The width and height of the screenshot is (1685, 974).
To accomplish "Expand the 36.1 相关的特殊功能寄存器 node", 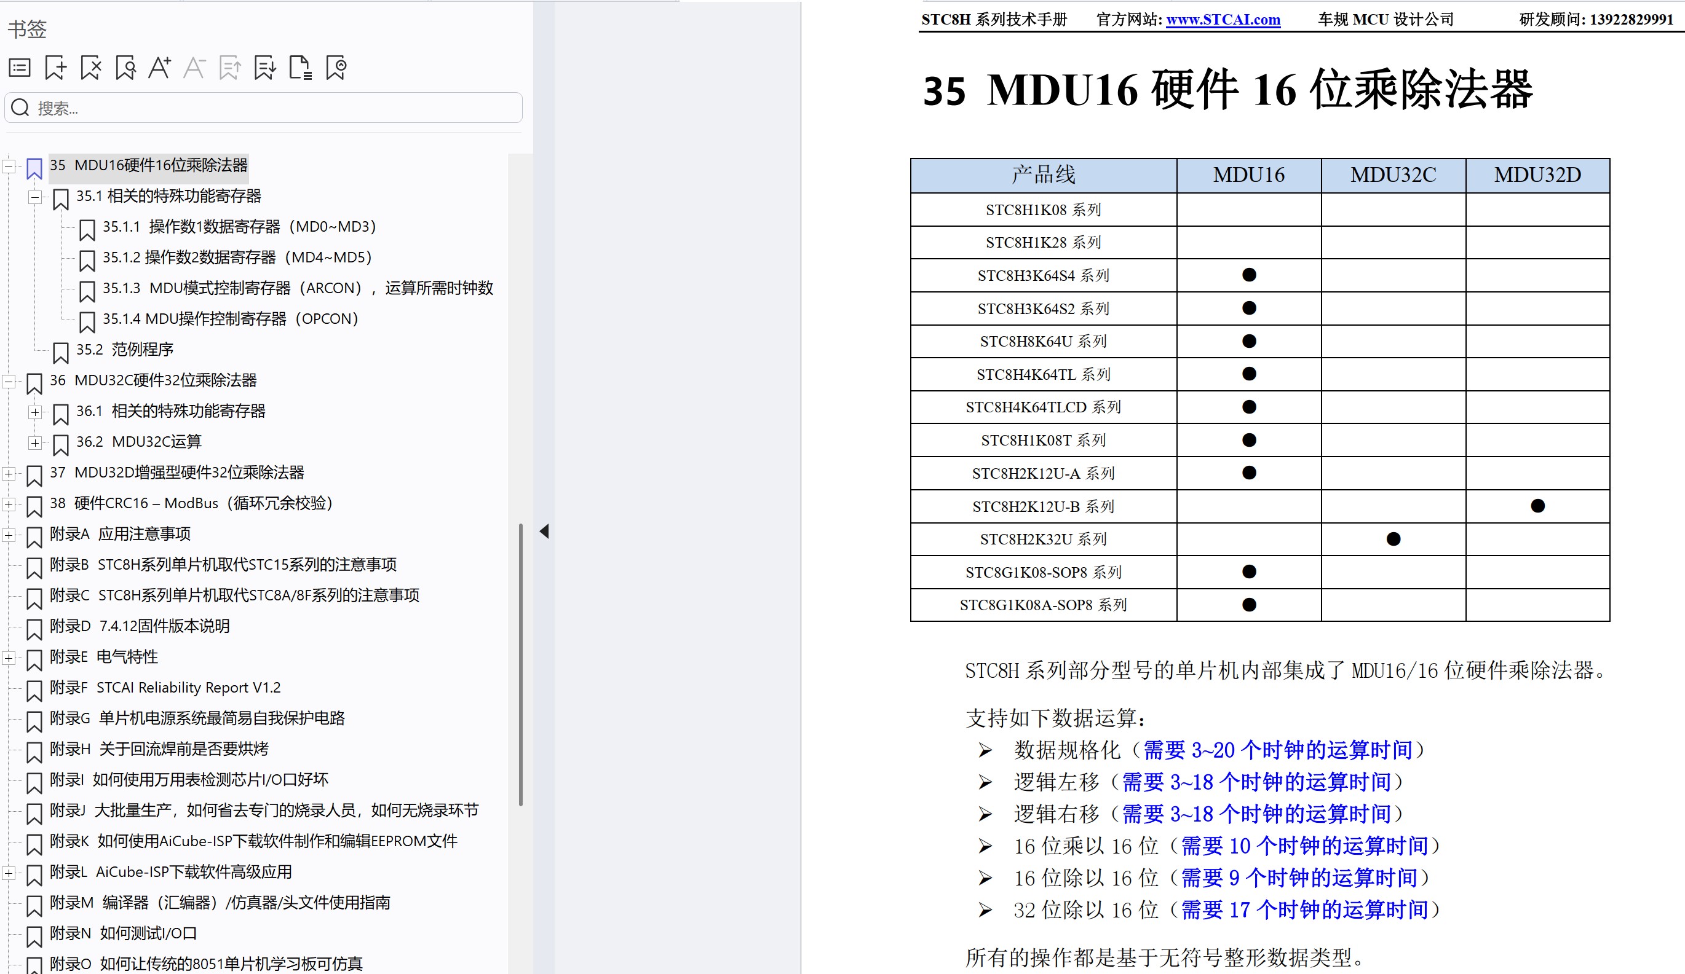I will (x=35, y=412).
